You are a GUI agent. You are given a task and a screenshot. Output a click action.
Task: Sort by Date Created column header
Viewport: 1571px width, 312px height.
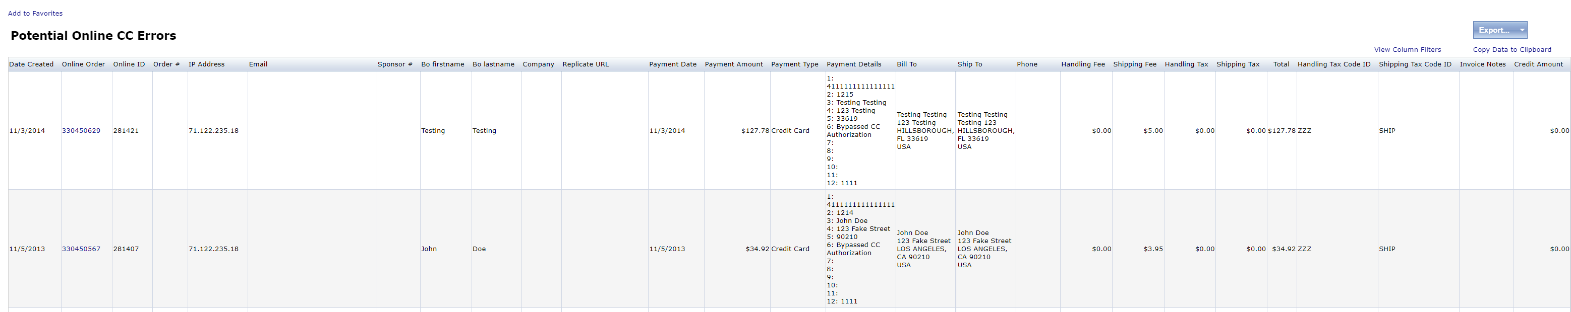pos(31,64)
